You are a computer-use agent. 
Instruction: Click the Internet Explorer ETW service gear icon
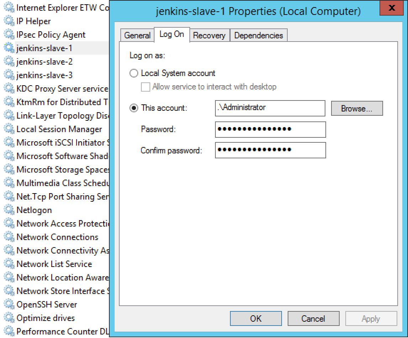pyautogui.click(x=9, y=7)
